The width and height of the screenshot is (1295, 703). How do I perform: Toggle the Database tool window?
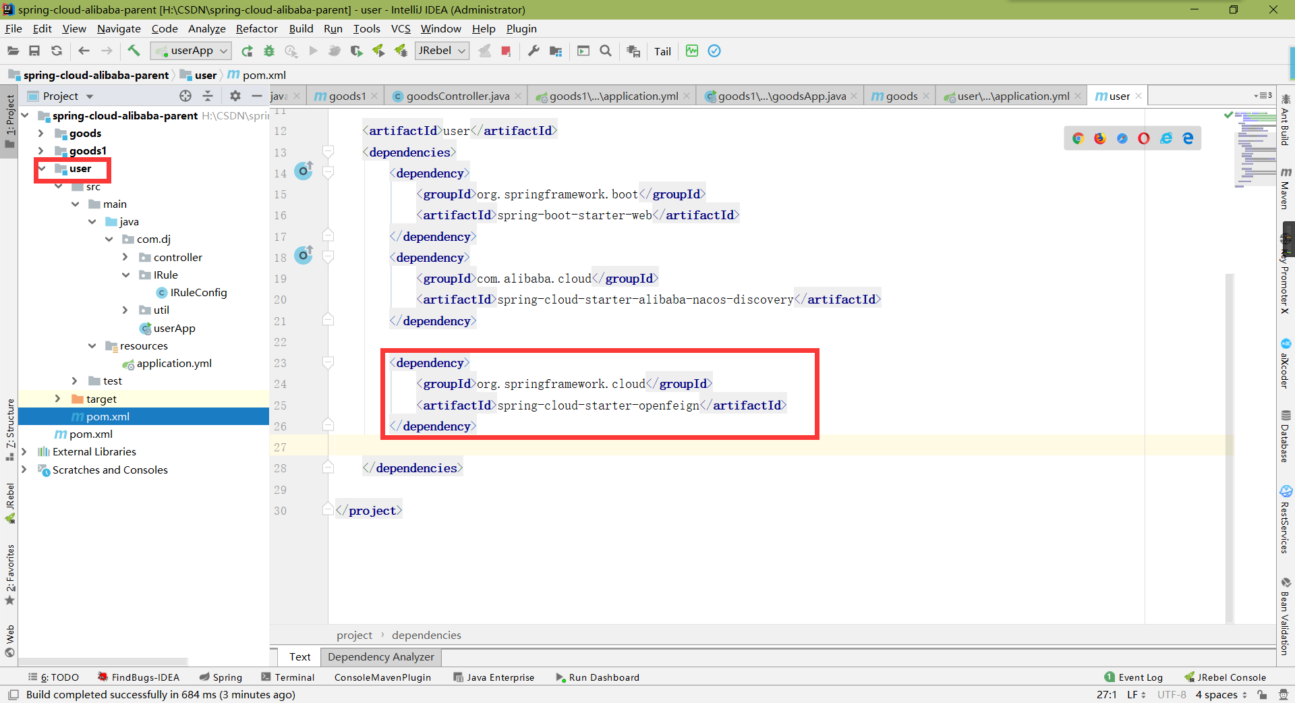[1286, 436]
